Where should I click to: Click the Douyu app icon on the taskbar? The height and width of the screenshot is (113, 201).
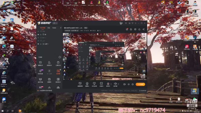pyautogui.click(x=20, y=111)
